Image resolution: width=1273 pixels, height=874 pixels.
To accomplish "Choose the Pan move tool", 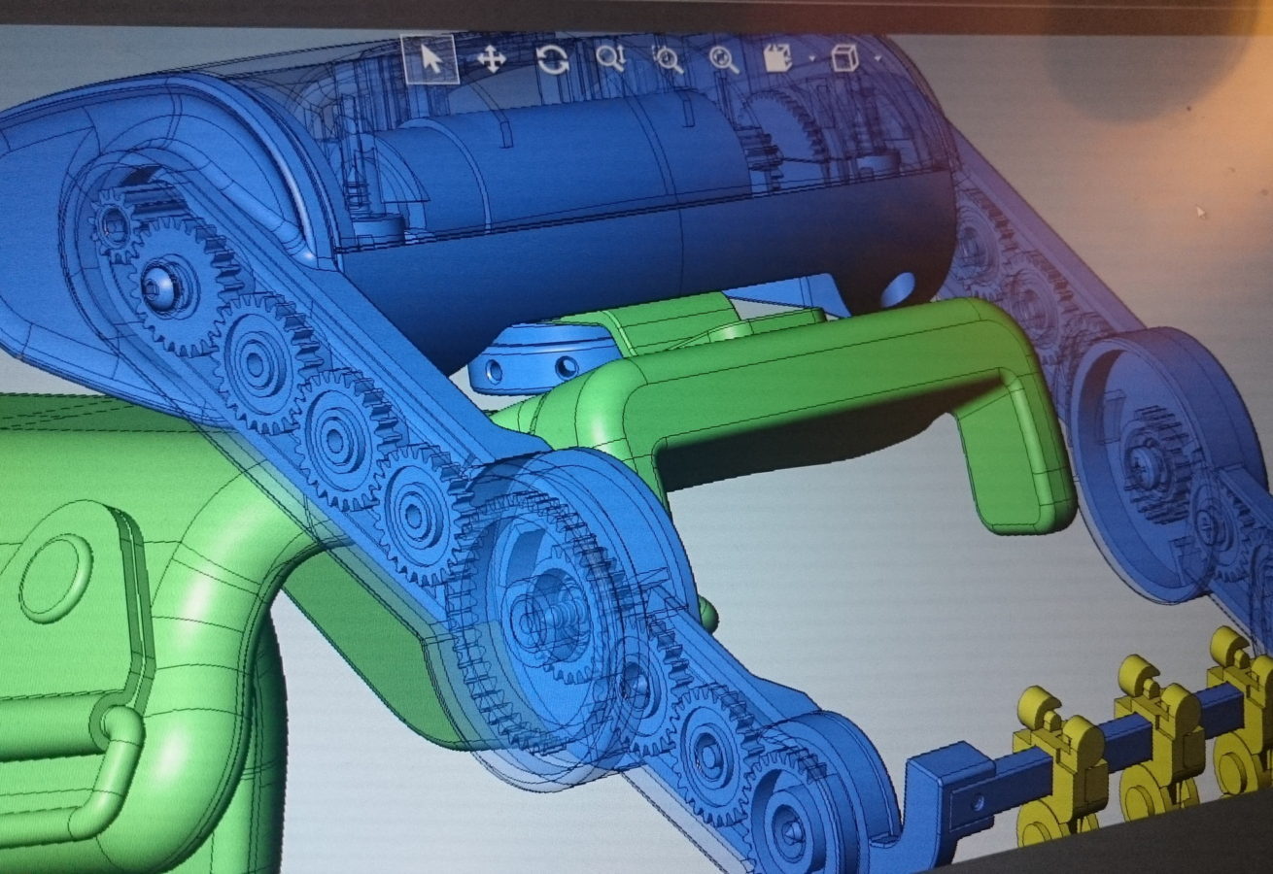I will point(491,60).
